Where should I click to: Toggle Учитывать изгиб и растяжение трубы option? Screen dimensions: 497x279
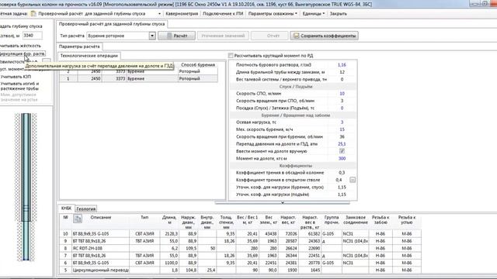click(19, 86)
